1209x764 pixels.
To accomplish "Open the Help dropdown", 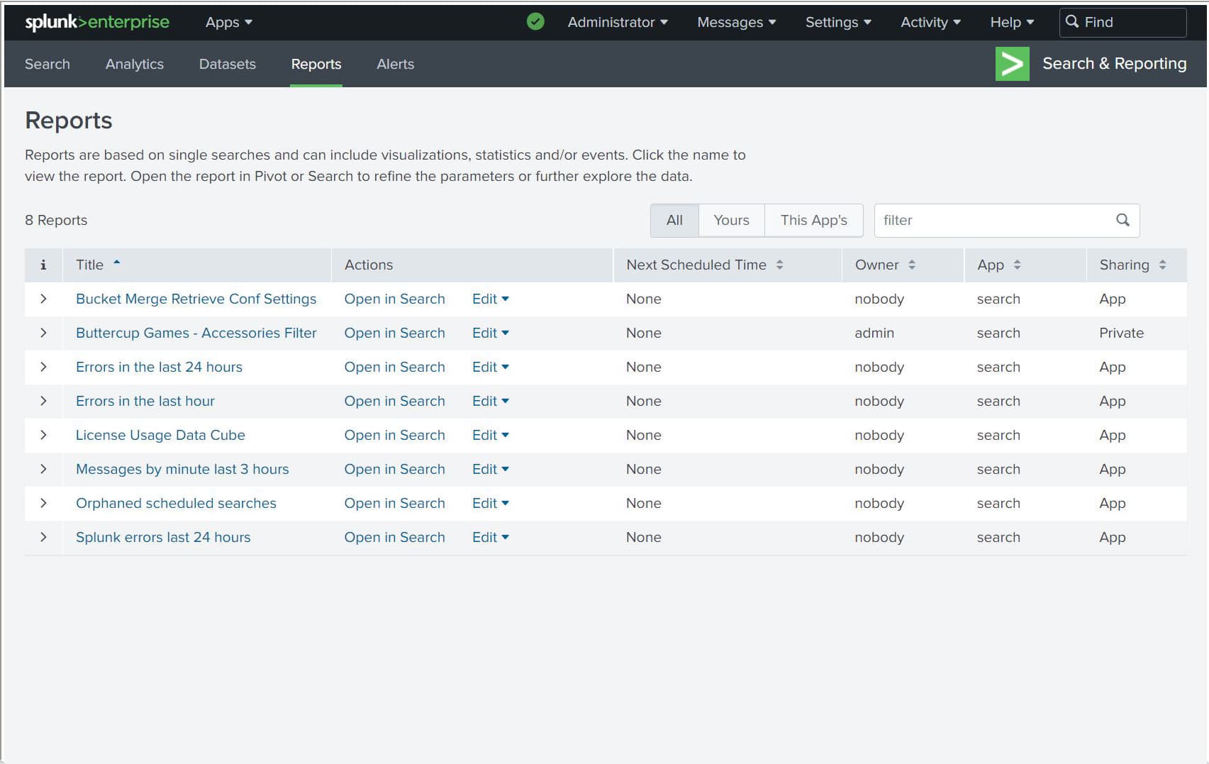I will tap(1012, 23).
